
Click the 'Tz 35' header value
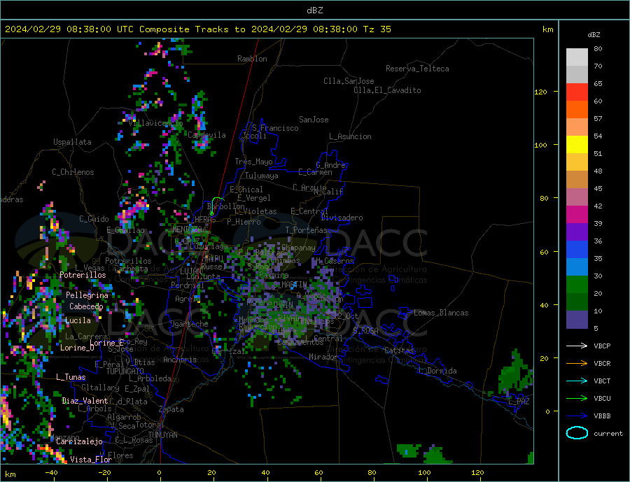click(x=377, y=29)
